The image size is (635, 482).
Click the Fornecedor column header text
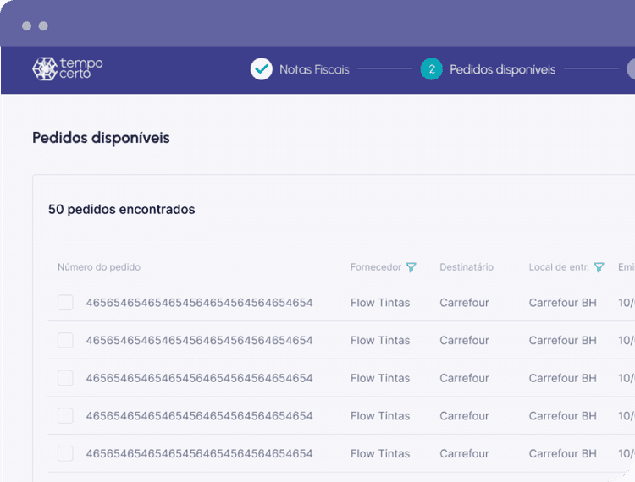(376, 267)
